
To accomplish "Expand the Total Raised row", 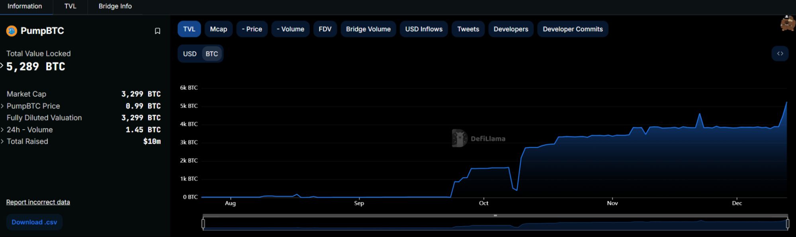I will (x=2, y=142).
